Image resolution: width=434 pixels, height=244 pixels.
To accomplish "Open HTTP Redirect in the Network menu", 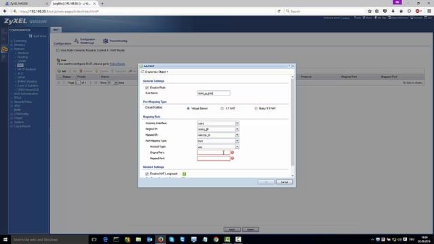I will (x=26, y=69).
